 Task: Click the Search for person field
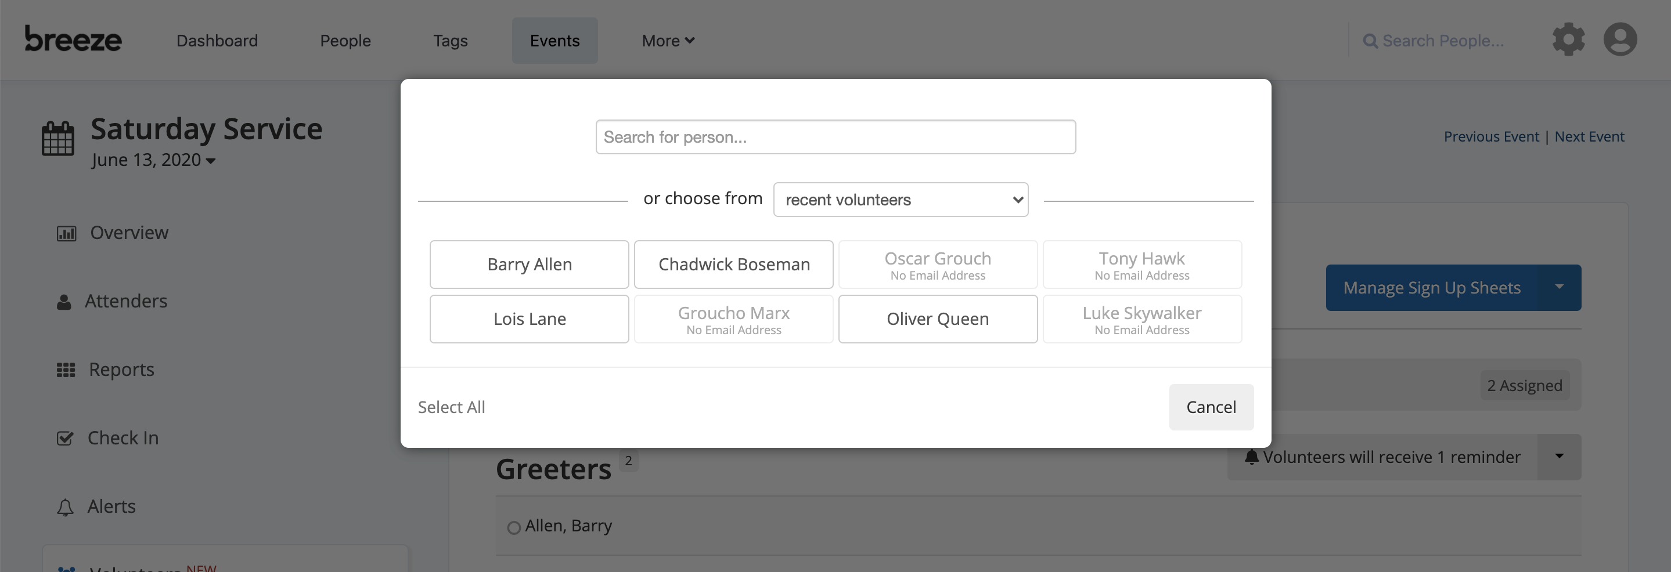click(835, 137)
